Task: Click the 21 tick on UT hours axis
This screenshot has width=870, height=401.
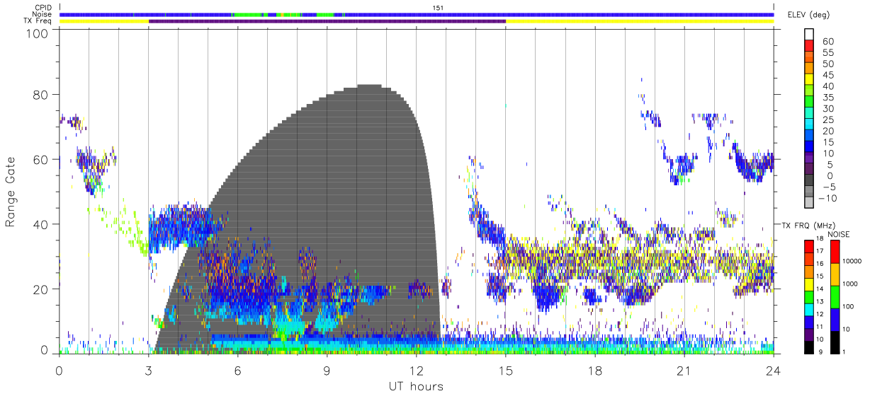Action: pyautogui.click(x=684, y=371)
